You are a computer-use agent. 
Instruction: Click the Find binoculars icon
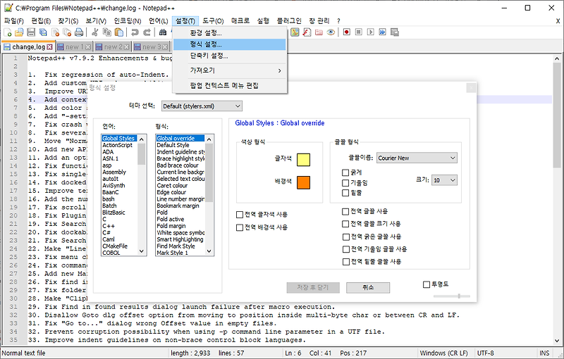point(163,32)
